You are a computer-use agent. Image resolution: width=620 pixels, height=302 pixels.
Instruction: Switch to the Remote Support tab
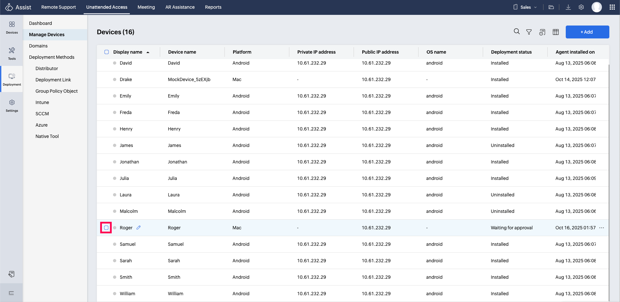coord(58,7)
